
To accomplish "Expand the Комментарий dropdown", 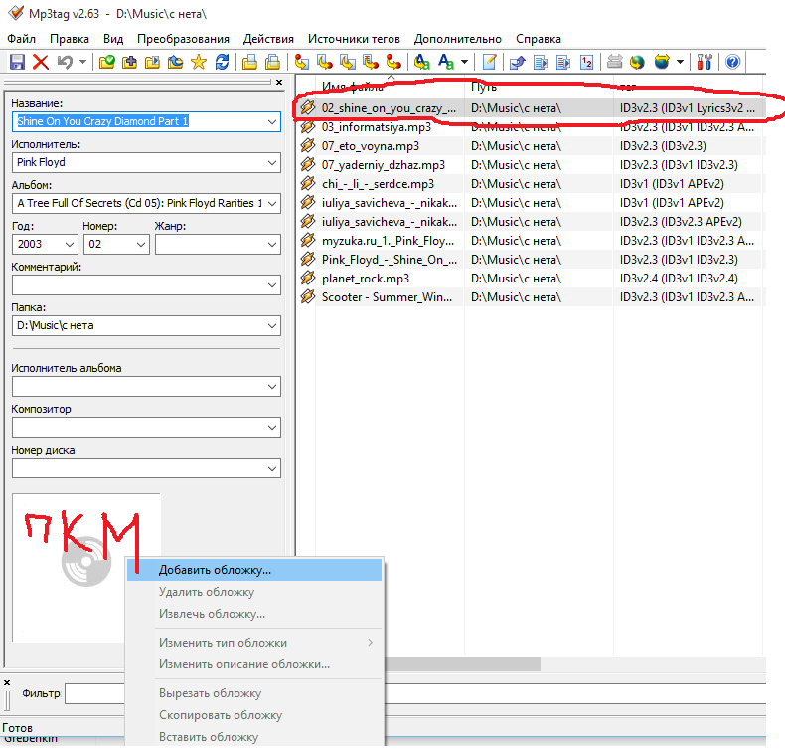I will 272,285.
